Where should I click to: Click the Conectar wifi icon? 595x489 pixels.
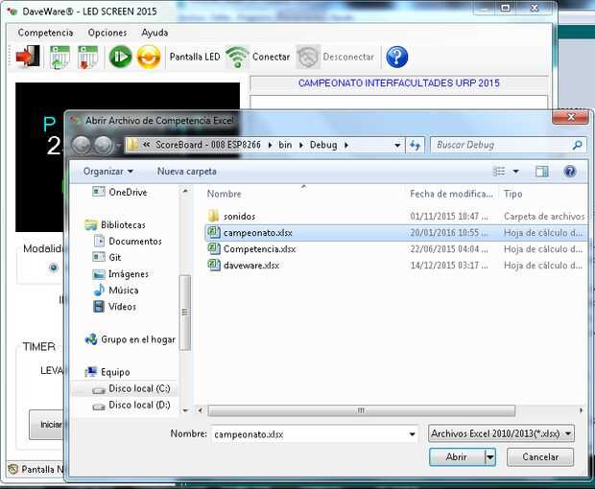(x=237, y=58)
